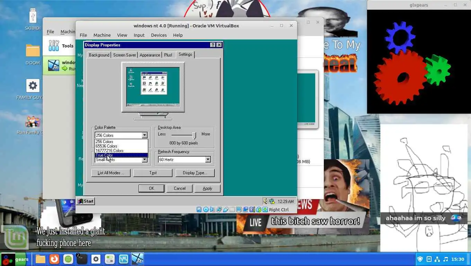This screenshot has width=471, height=266.
Task: Click the Display Properties help question mark
Action: tap(213, 45)
